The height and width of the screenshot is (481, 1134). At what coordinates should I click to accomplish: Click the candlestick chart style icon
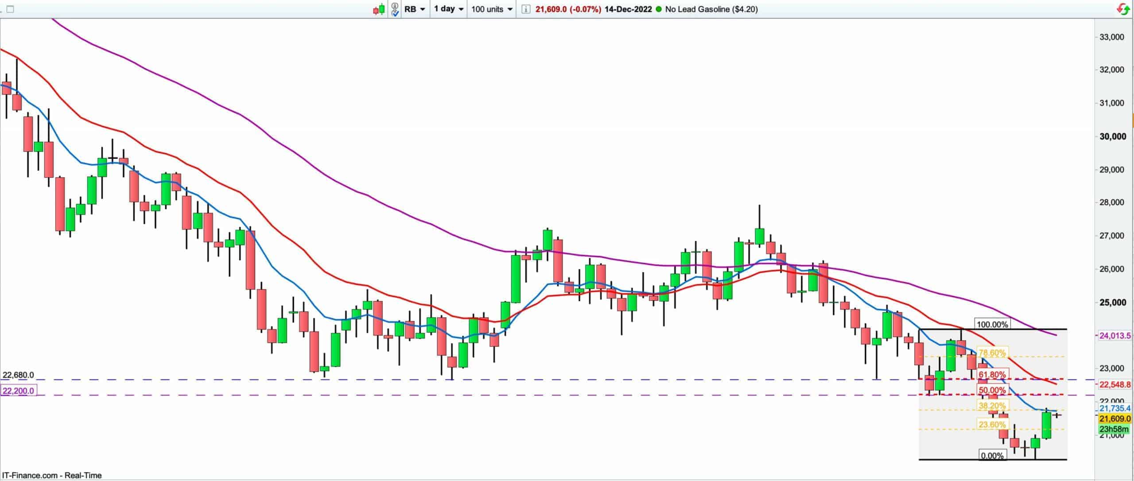point(379,9)
